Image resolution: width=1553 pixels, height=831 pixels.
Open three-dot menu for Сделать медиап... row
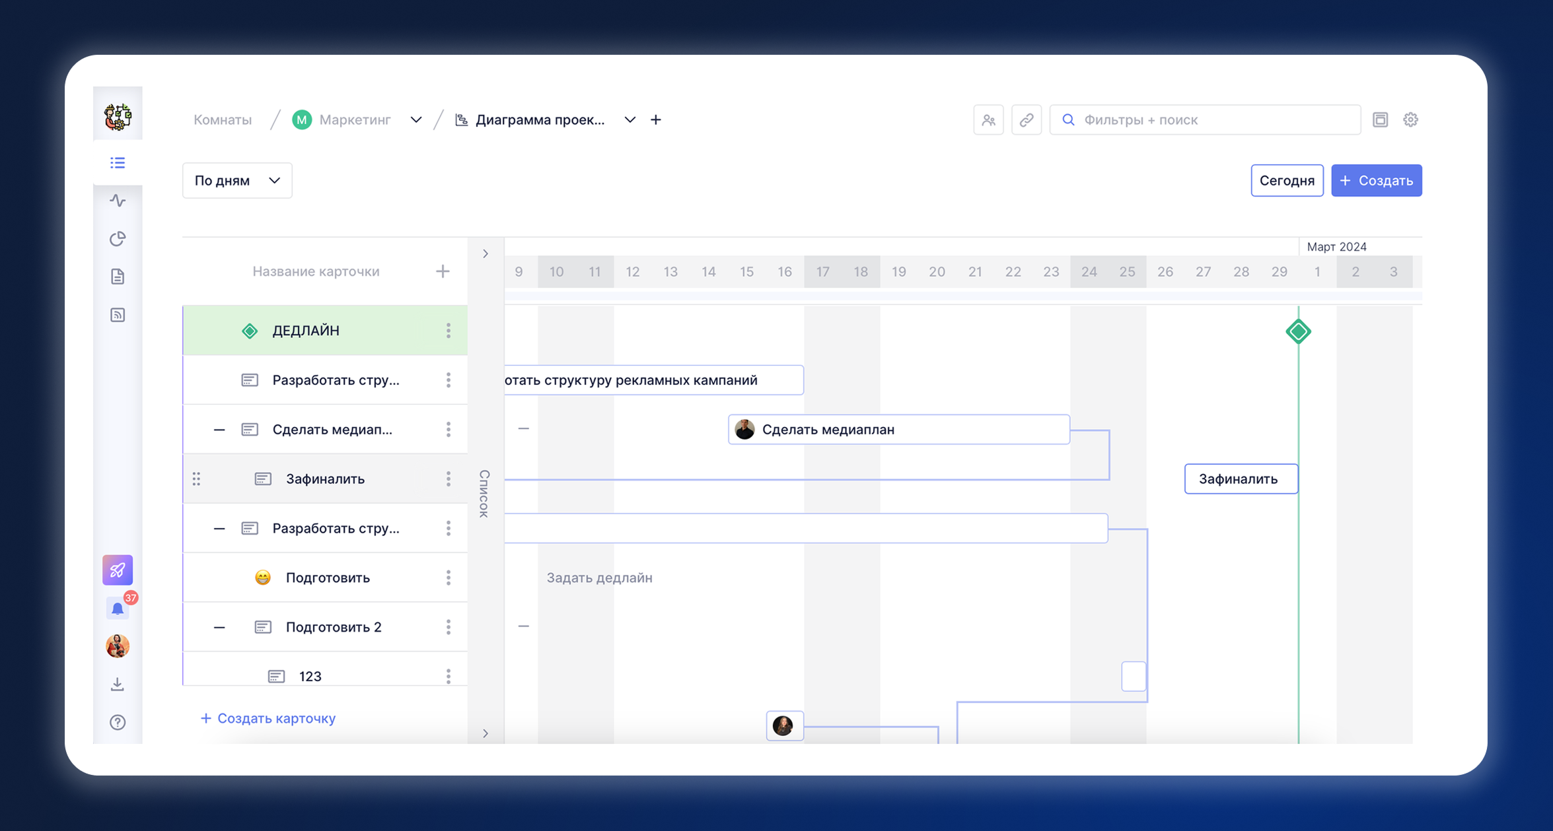449,430
